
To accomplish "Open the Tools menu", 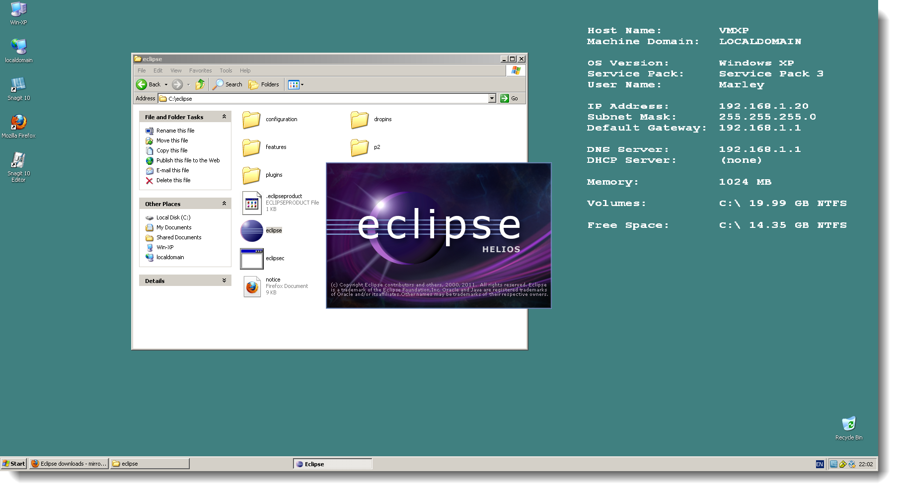I will click(226, 70).
